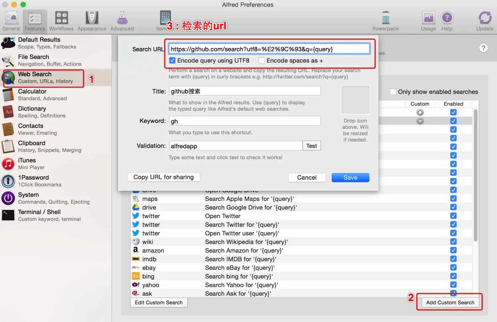The height and width of the screenshot is (322, 497).
Task: Cancel the custom search dialog
Action: [x=307, y=178]
